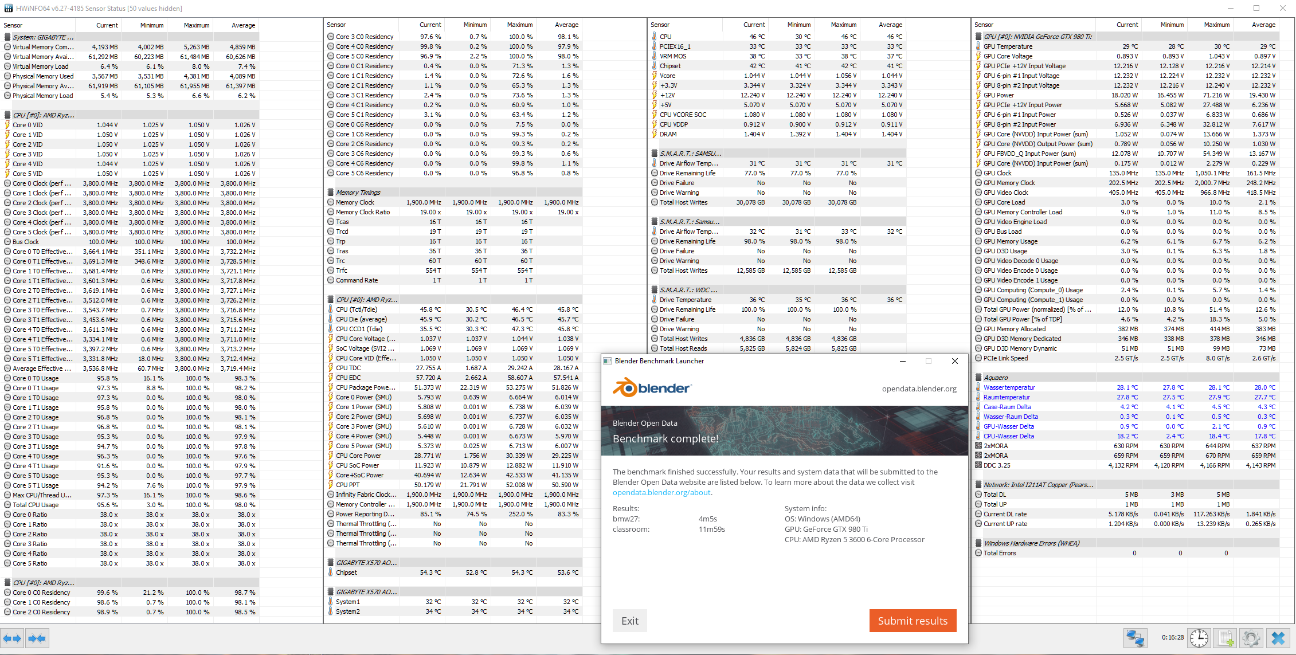Click the expand columns arrows button
This screenshot has height=655, width=1296.
[x=12, y=638]
